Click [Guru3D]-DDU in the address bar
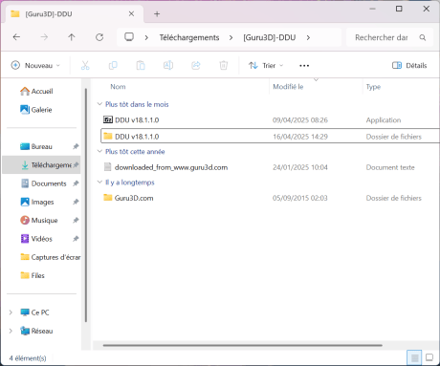The image size is (440, 366). [x=270, y=37]
